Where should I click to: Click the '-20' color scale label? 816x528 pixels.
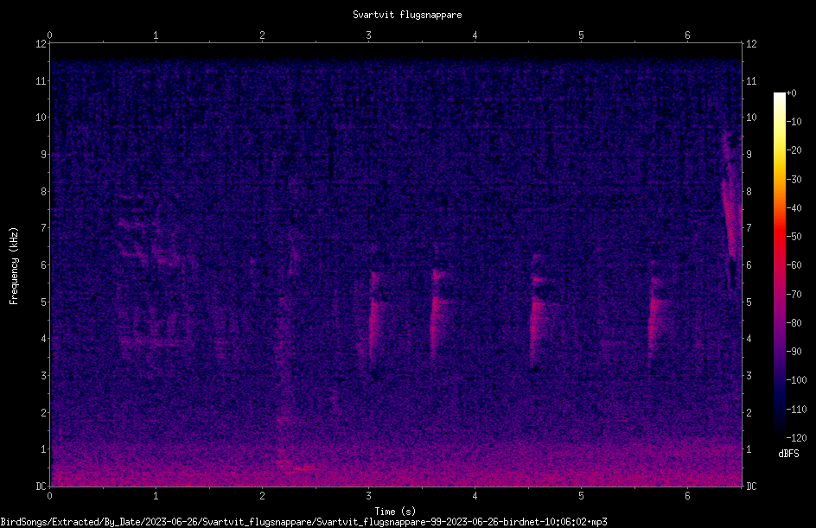[794, 150]
